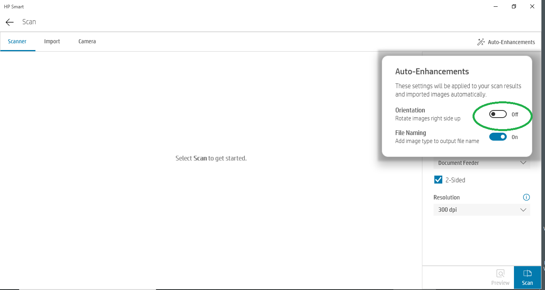The width and height of the screenshot is (545, 290).
Task: Minimize the HP Smart window
Action: pyautogui.click(x=495, y=6)
